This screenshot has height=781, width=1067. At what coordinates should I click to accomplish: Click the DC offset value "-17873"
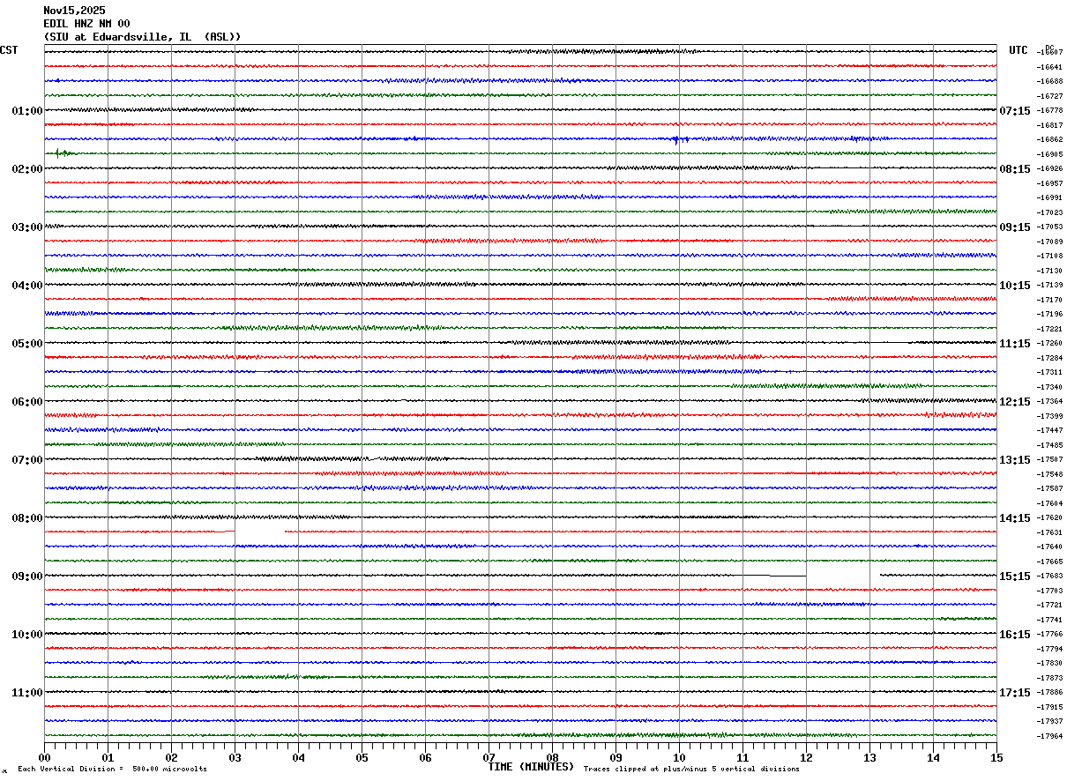[x=1050, y=678]
